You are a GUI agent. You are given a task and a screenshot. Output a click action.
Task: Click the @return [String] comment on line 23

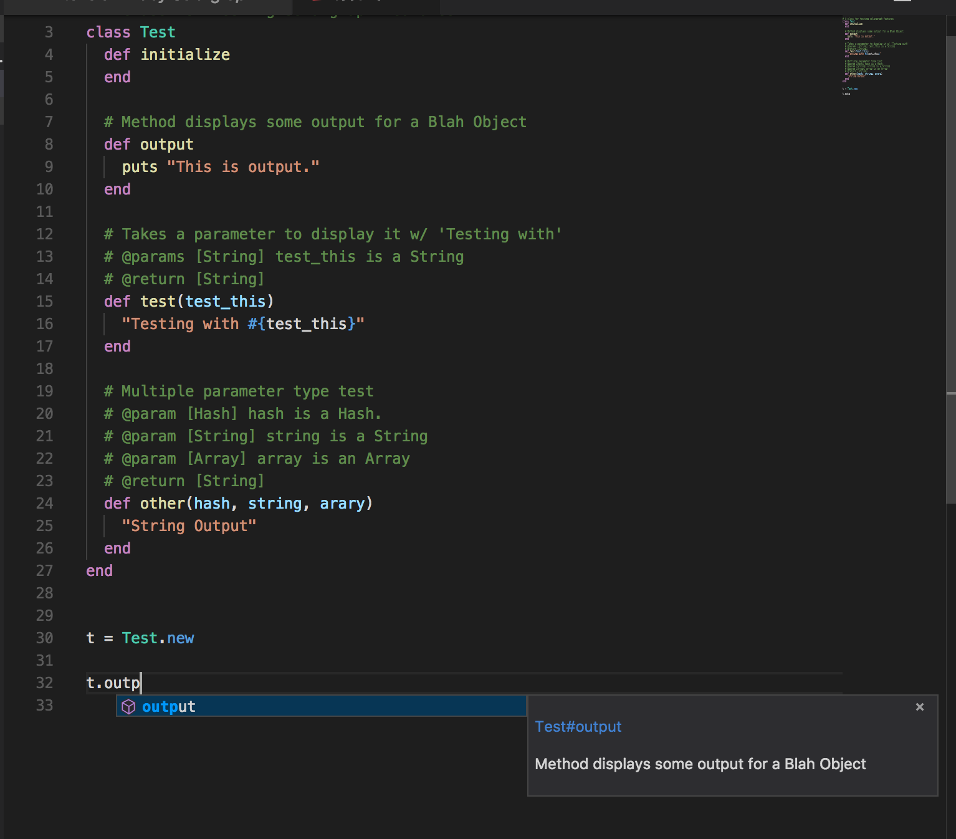tap(183, 481)
